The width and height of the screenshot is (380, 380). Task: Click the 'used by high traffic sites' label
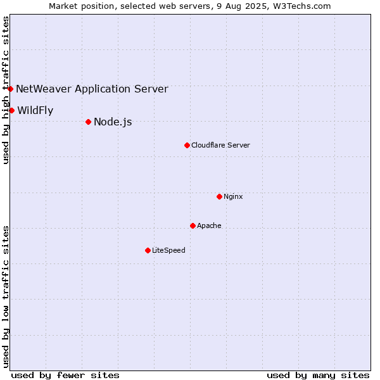pyautogui.click(x=6, y=90)
